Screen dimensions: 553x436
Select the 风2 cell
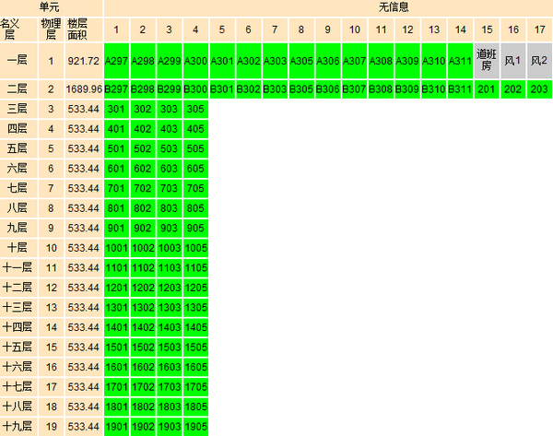539,61
